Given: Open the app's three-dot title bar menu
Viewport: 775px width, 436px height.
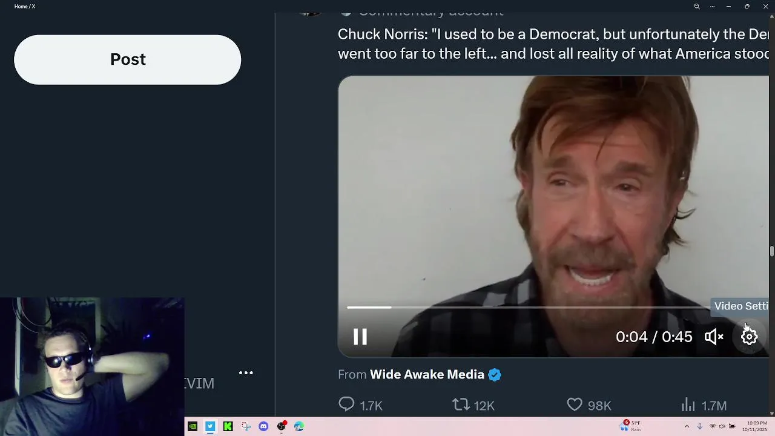Looking at the screenshot, I should pos(712,7).
